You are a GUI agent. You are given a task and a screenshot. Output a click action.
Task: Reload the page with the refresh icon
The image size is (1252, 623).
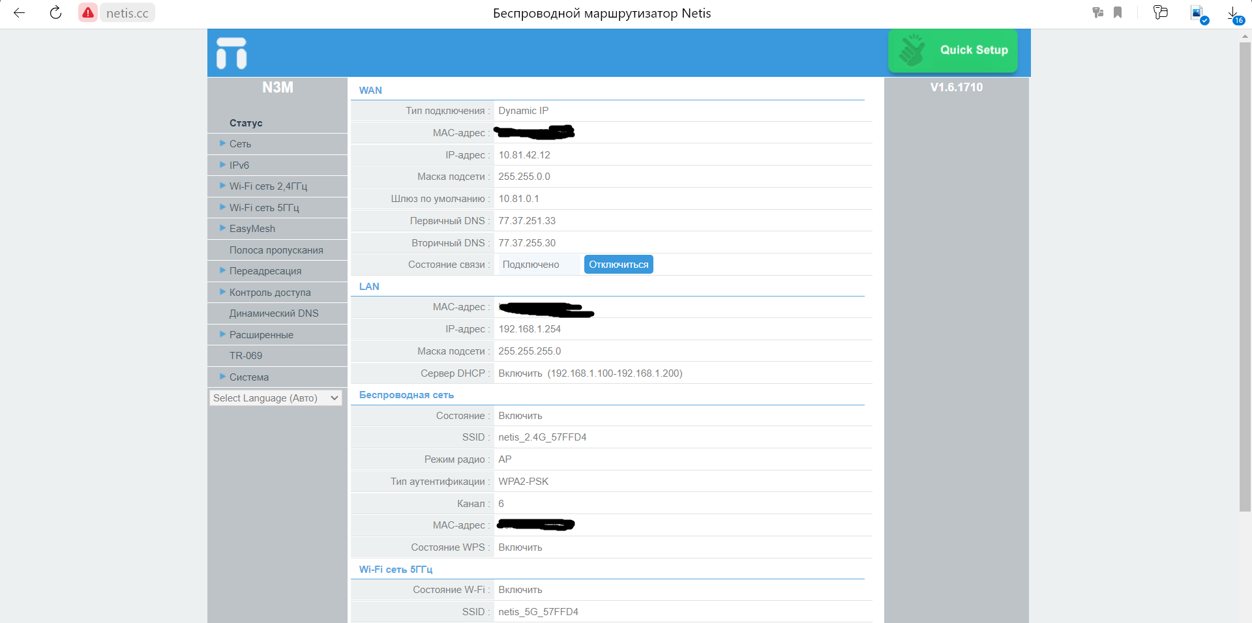coord(55,12)
